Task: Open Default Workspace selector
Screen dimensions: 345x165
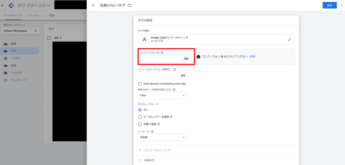Action: 20,31
